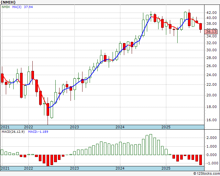Click the last red candlestick at right
This screenshot has height=176, width=220.
click(201, 26)
